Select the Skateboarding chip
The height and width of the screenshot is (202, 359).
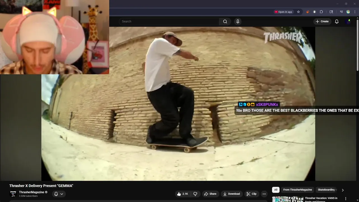pos(326,190)
